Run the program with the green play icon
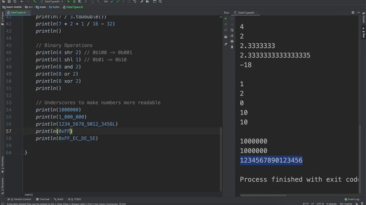This screenshot has width=366, height=205. tap(69, 1)
